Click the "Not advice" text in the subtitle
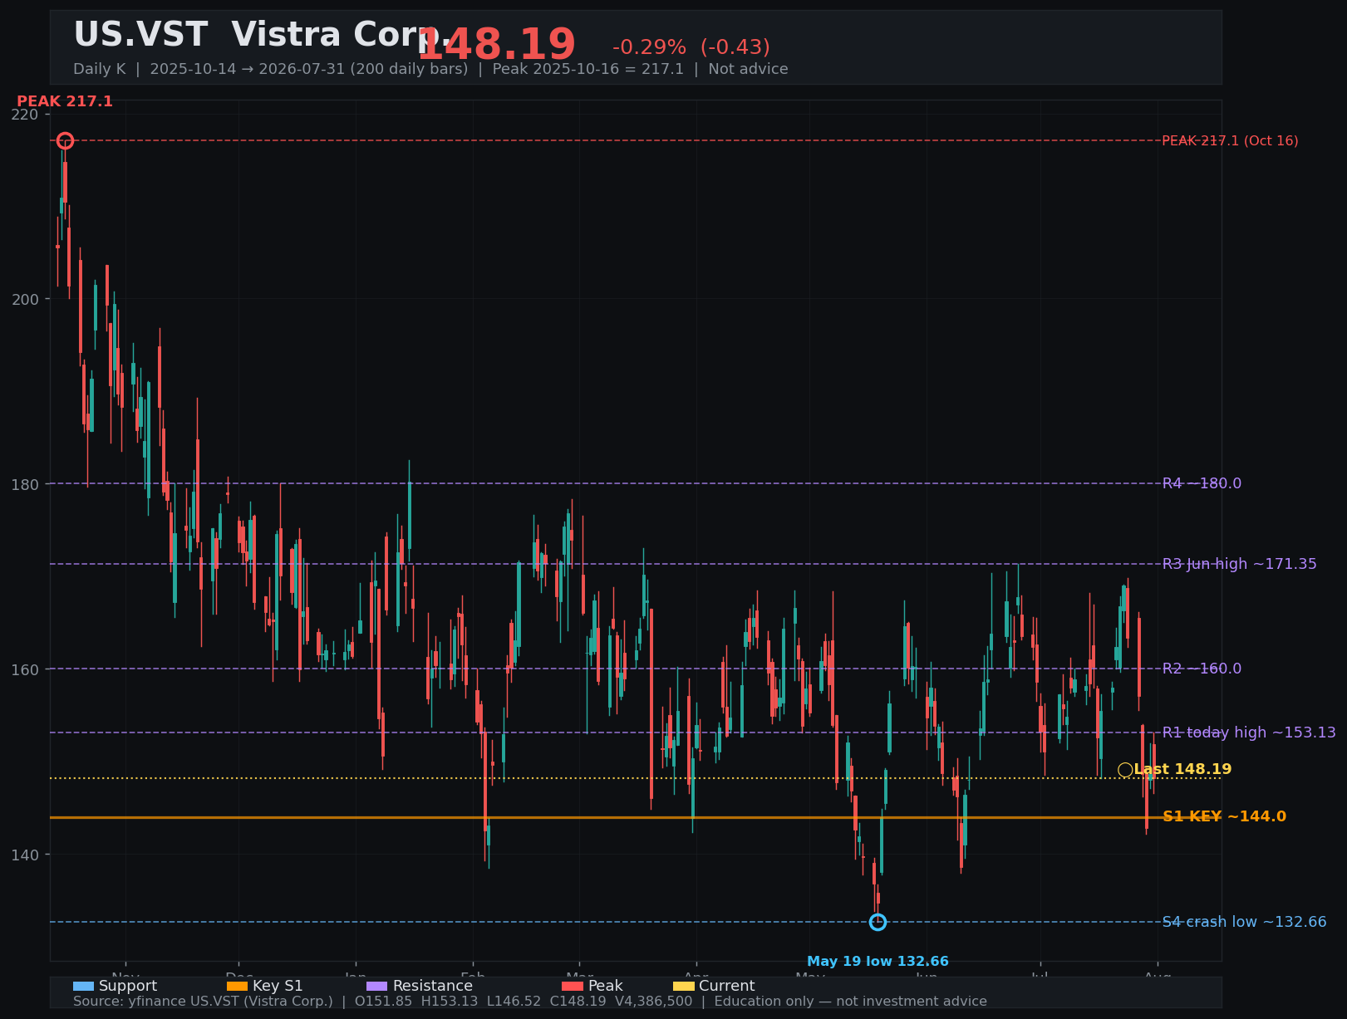The image size is (1347, 1019). pos(748,69)
